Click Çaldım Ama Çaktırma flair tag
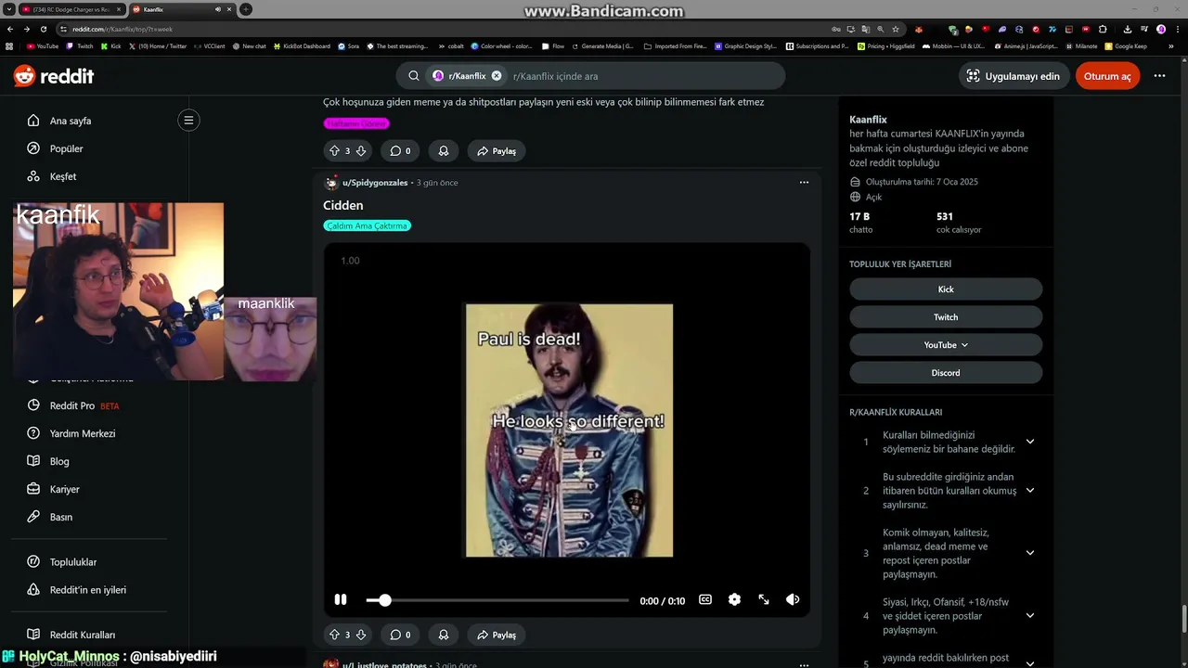The height and width of the screenshot is (668, 1188). tap(367, 225)
